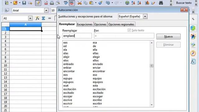Sort descending with the Z-A icon

point(139,3)
